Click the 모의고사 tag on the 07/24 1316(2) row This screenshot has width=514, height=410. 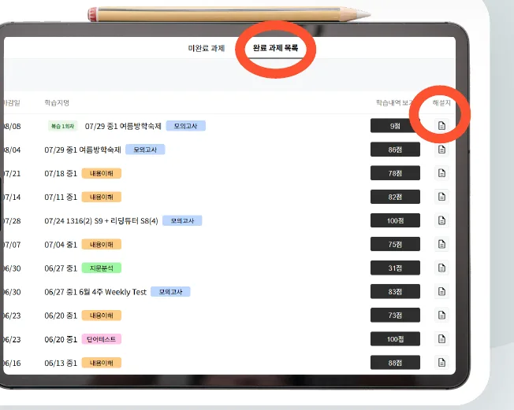[182, 220]
